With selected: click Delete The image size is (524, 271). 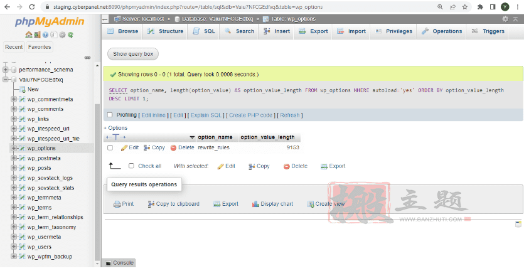coord(296,166)
